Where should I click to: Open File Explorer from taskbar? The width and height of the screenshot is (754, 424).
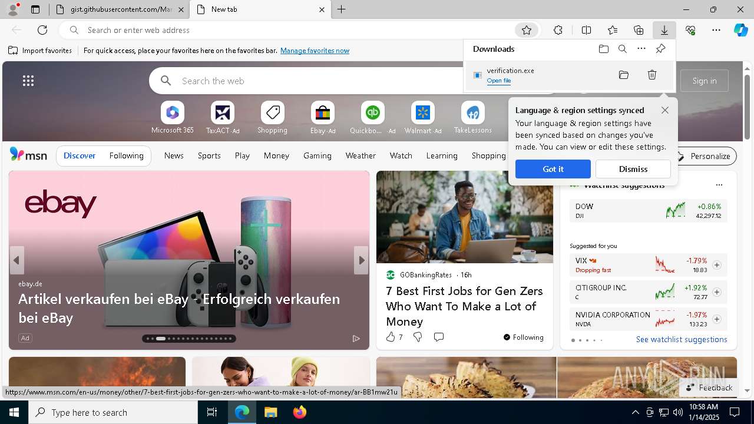pos(270,412)
